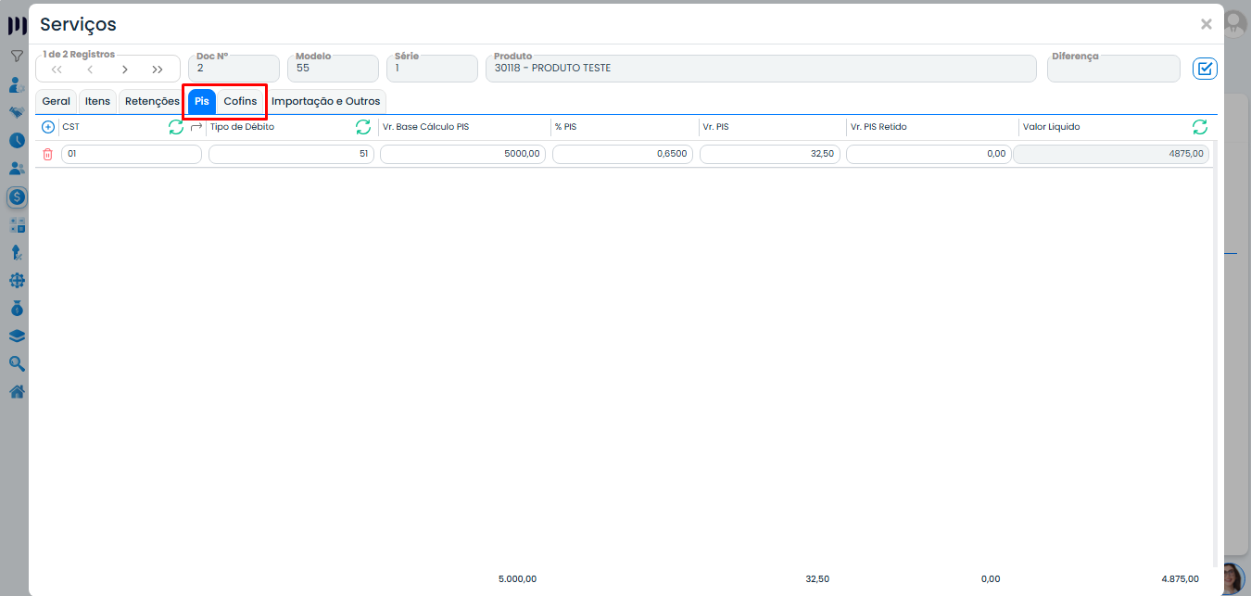The image size is (1251, 596).
Task: Delete the CST 01 row using trash icon
Action: (48, 155)
